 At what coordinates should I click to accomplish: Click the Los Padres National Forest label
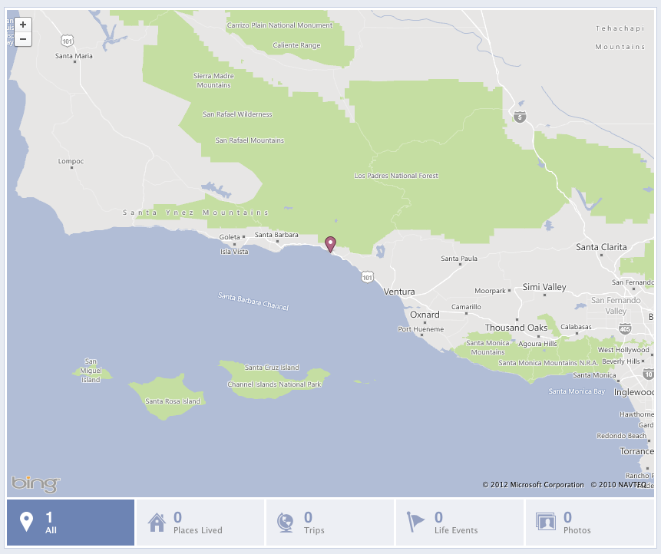coord(396,176)
